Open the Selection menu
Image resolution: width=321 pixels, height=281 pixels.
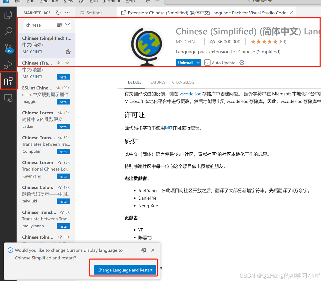coord(49,1)
